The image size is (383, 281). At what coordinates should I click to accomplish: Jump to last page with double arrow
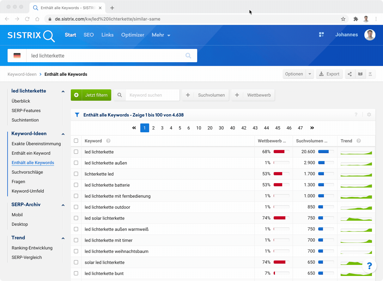[312, 128]
